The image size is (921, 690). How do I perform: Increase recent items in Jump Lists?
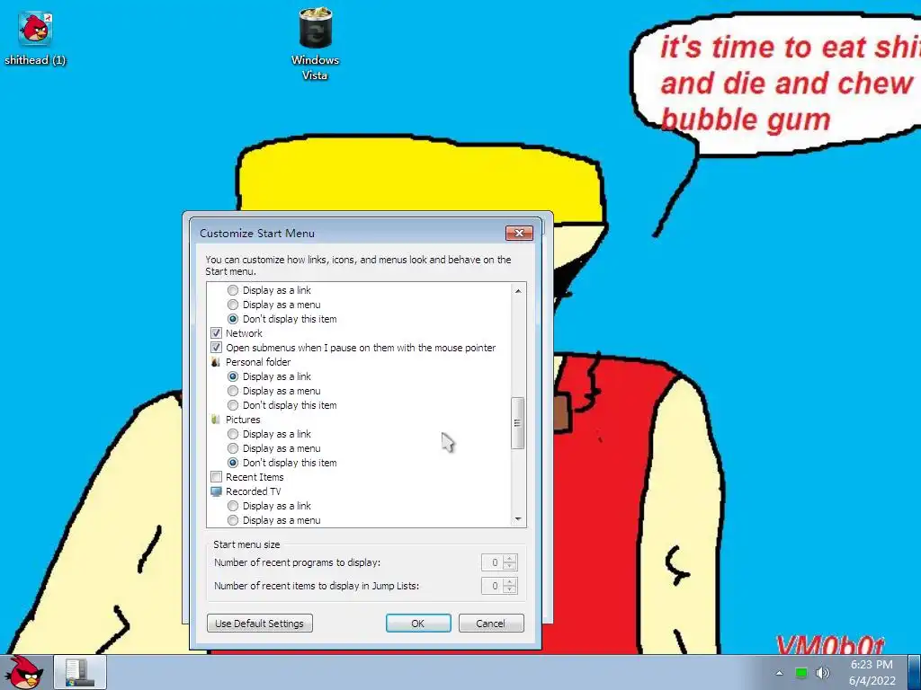tap(510, 581)
